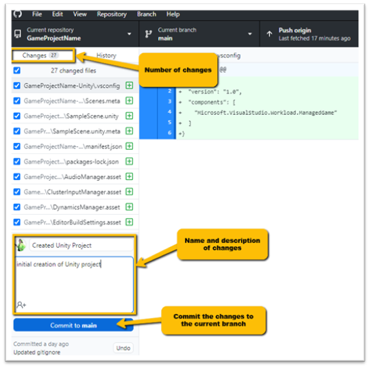Click added-file icon for SampleScene.unity.meta
Viewport: 370px width, 368px height.
click(x=129, y=131)
